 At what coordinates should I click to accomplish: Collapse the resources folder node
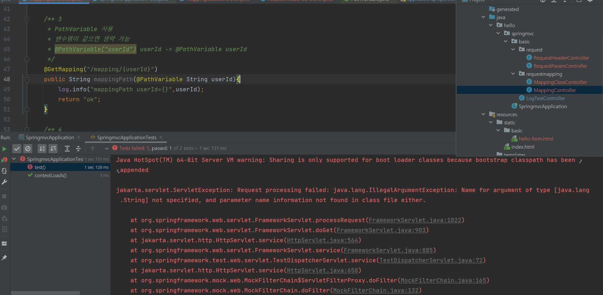point(483,114)
